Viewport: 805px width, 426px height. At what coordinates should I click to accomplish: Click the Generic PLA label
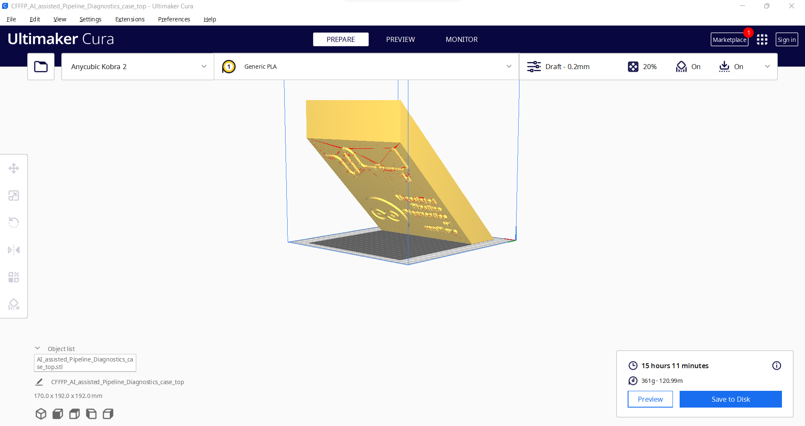(x=260, y=67)
